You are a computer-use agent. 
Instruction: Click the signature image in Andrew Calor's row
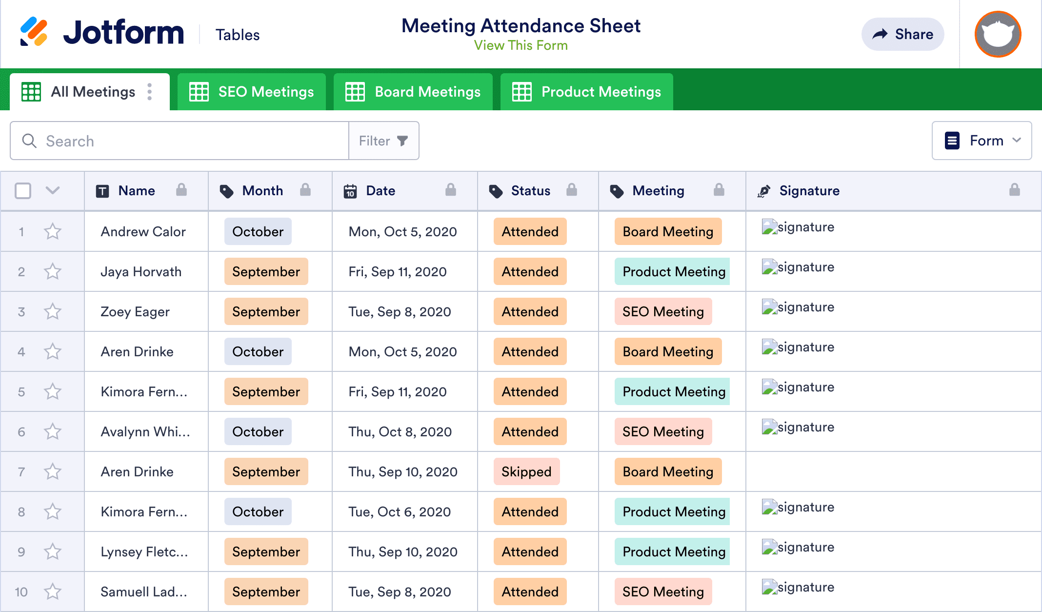tap(798, 227)
